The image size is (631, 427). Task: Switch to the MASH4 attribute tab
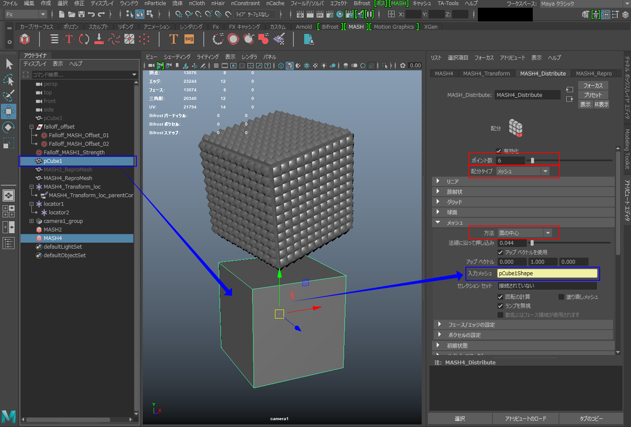[444, 73]
